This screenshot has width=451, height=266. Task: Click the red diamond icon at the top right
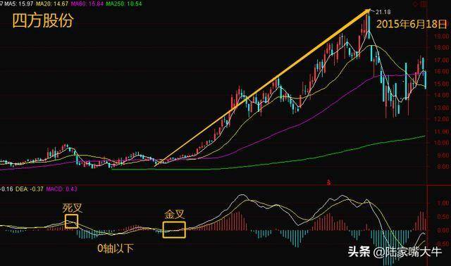(415, 4)
